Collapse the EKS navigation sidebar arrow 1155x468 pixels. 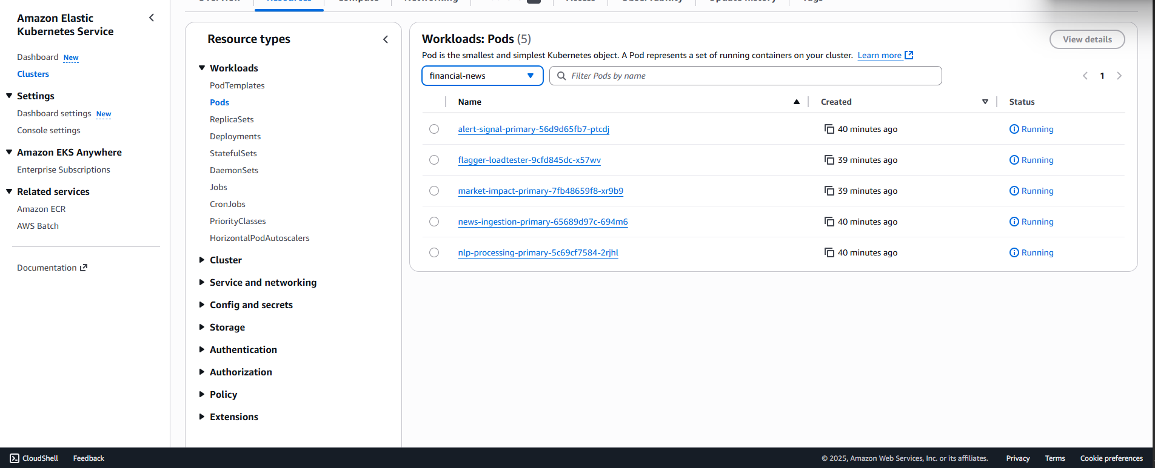point(152,18)
